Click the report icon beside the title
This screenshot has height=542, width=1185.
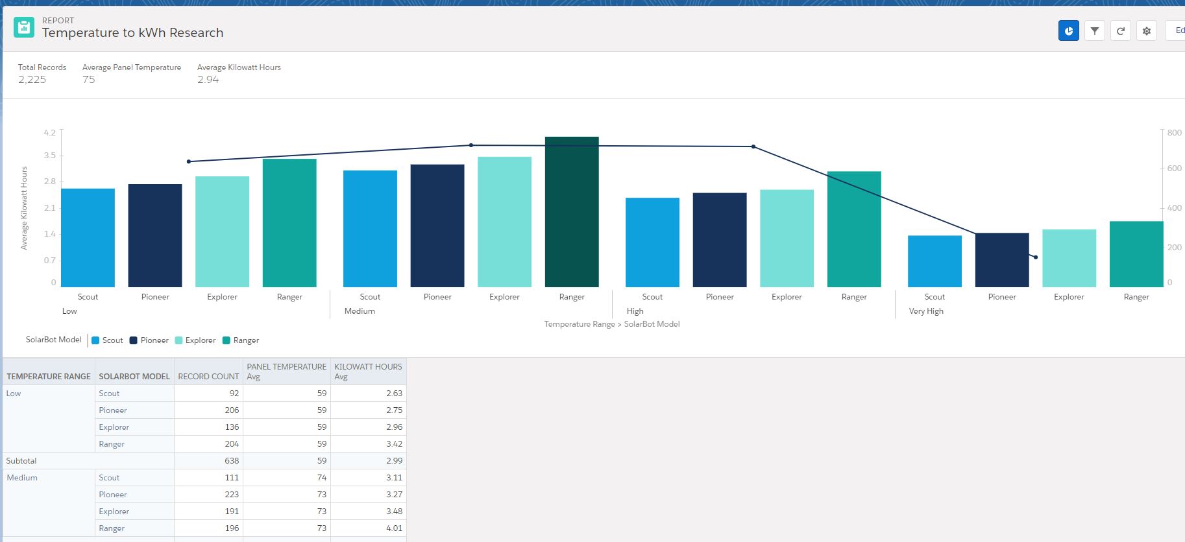[x=24, y=27]
